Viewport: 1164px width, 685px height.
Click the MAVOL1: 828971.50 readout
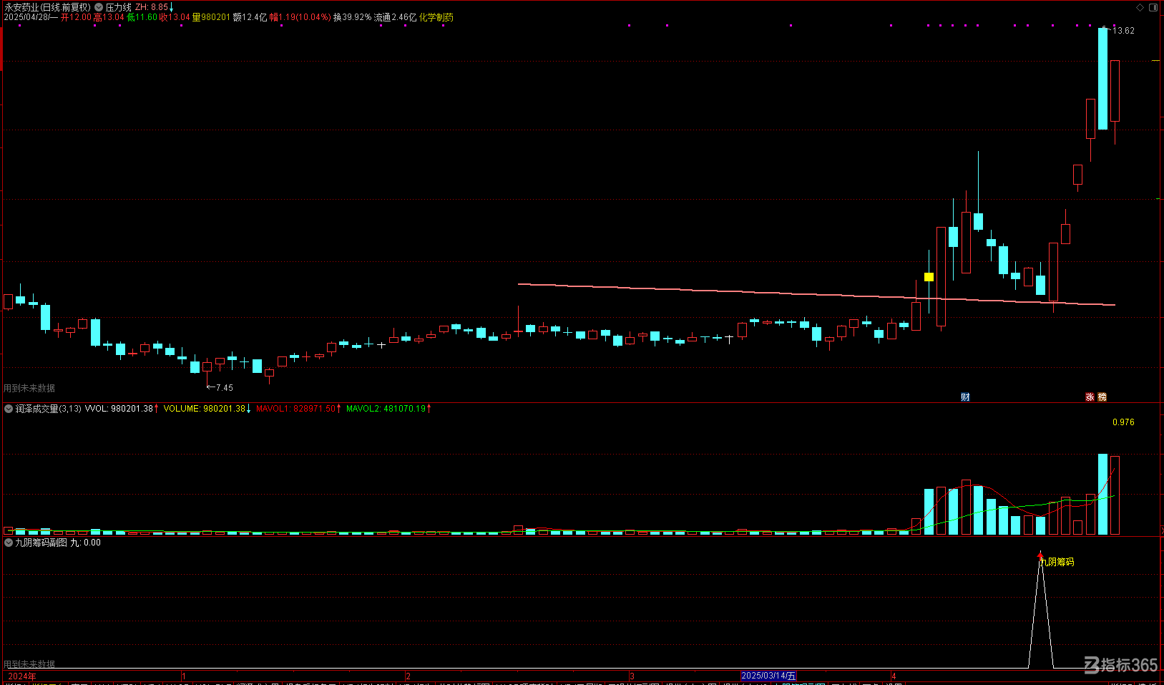pyautogui.click(x=296, y=409)
